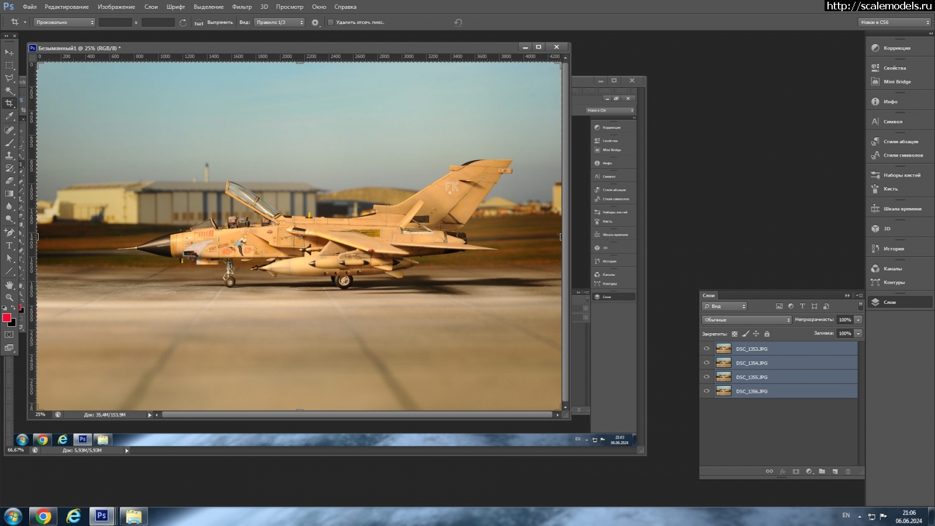
Task: Hide the DSC_1355.JPG layer
Action: (707, 377)
